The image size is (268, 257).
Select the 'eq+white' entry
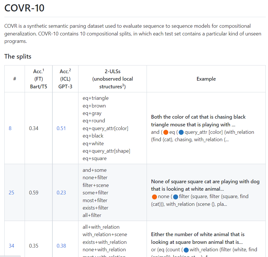coord(93,144)
